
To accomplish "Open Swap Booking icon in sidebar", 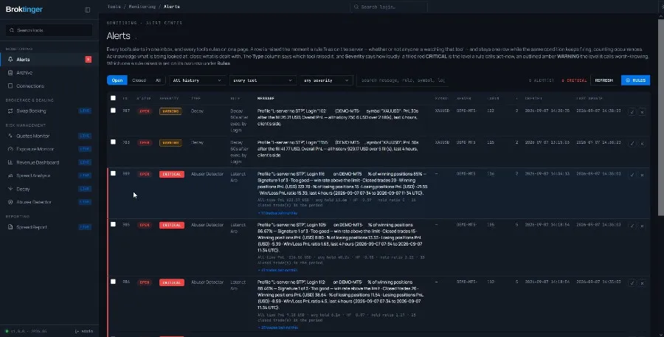I will click(x=10, y=111).
